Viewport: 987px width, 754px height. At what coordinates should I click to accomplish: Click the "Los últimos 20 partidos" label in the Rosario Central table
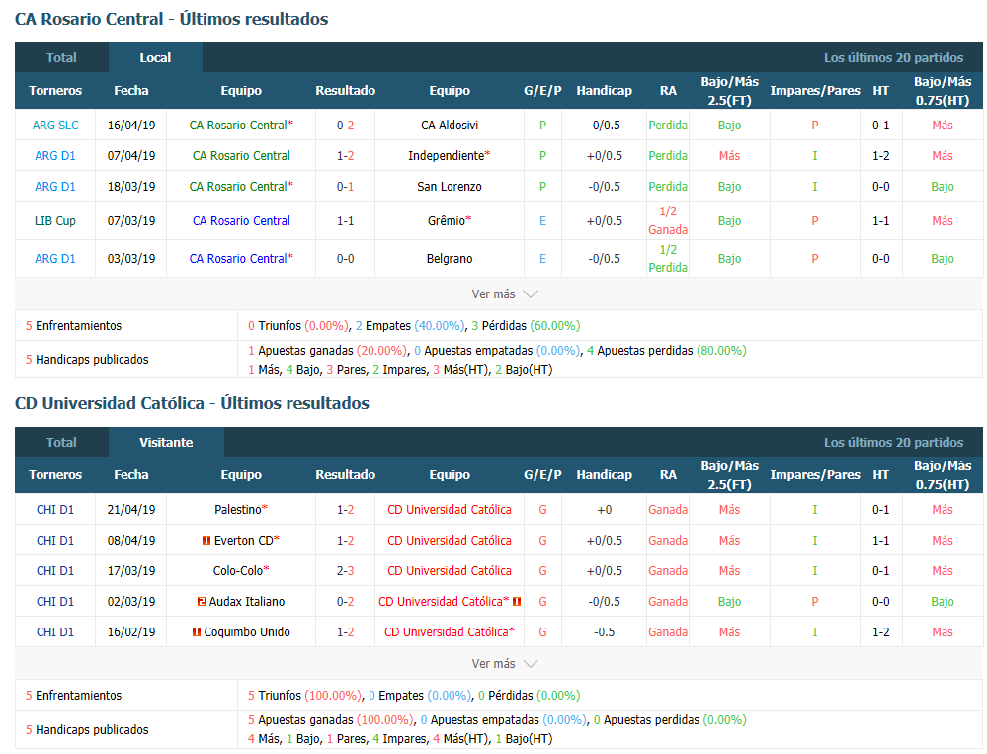tap(894, 58)
